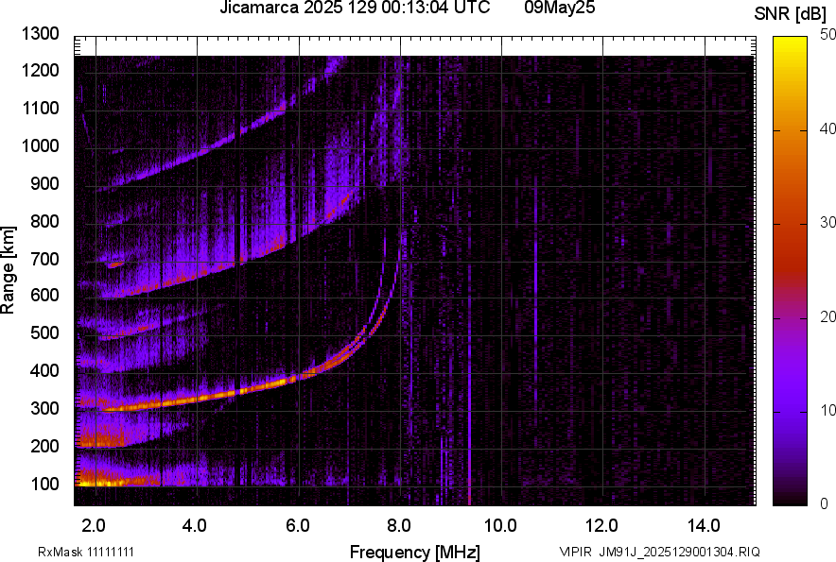Click range axis tick 700
Screen dimensions: 836x562
tap(44, 259)
